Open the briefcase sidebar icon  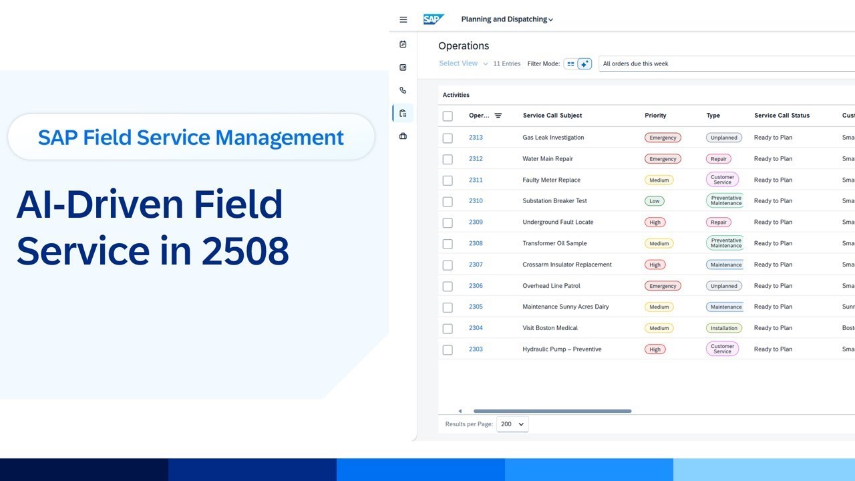click(403, 136)
